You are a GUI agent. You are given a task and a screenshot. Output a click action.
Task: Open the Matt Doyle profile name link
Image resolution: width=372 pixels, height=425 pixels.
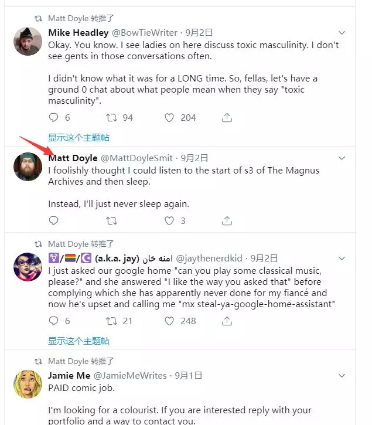[x=73, y=158]
